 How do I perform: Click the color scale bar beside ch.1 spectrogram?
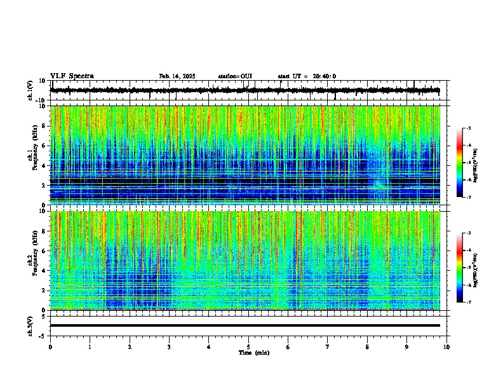click(460, 163)
